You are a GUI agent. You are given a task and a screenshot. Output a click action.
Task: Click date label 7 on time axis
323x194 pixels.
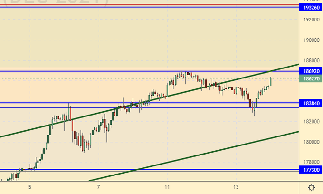tap(98, 187)
